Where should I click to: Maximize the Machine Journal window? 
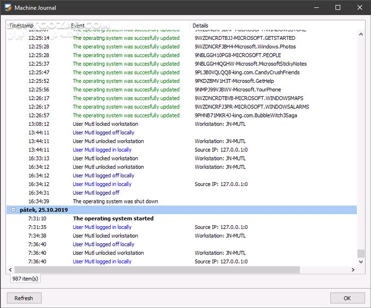(338, 7)
